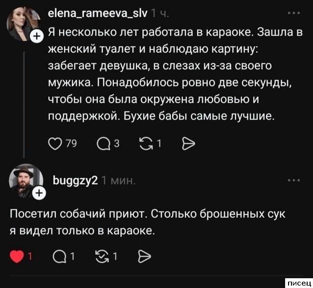This screenshot has width=313, height=288.
Task: Open elena_rameeva_slv's post text about karaoke
Action: pyautogui.click(x=171, y=75)
